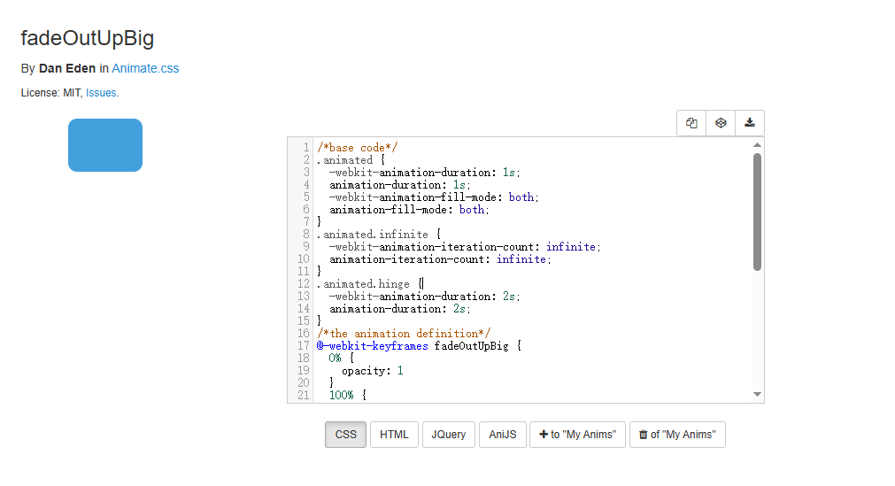895x486 pixels.
Task: Switch to the JQuery tab
Action: coord(449,435)
